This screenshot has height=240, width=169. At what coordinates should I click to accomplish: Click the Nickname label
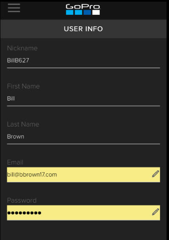pos(22,48)
